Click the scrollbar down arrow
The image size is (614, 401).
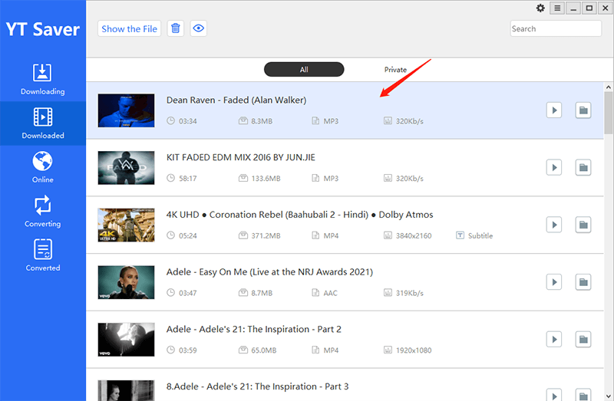click(x=608, y=396)
